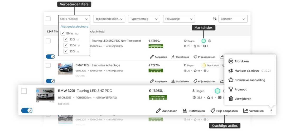Image resolution: width=290 pixels, height=132 pixels.
Task: Uncheck the 320d model checkbox
Action: pos(66,45)
